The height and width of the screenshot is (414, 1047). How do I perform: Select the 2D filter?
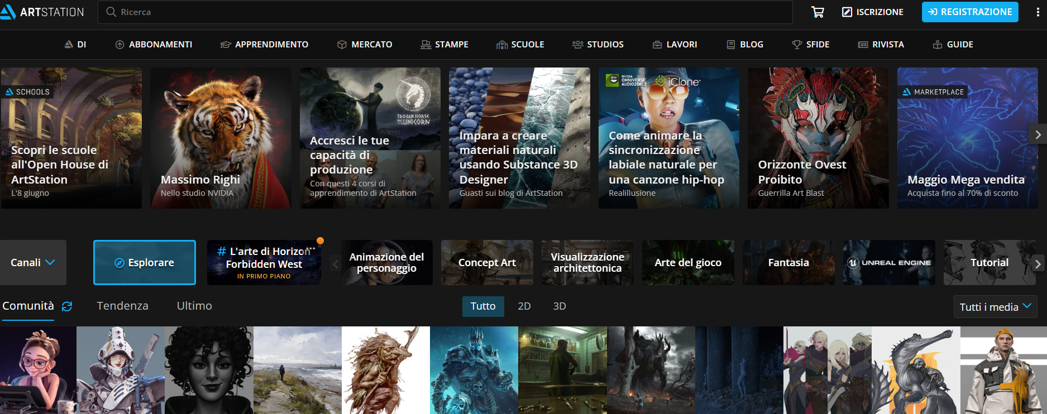pyautogui.click(x=524, y=306)
